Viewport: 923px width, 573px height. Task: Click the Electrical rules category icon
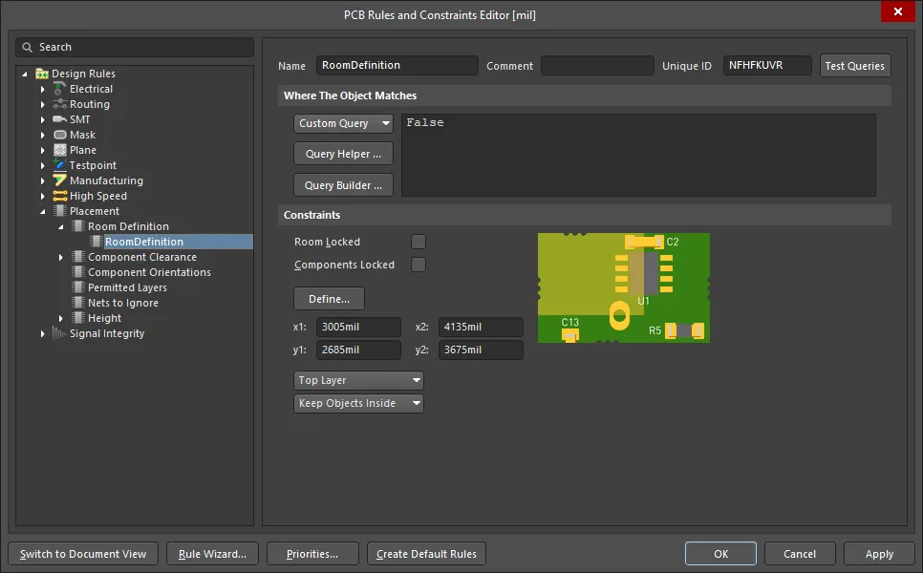(59, 89)
